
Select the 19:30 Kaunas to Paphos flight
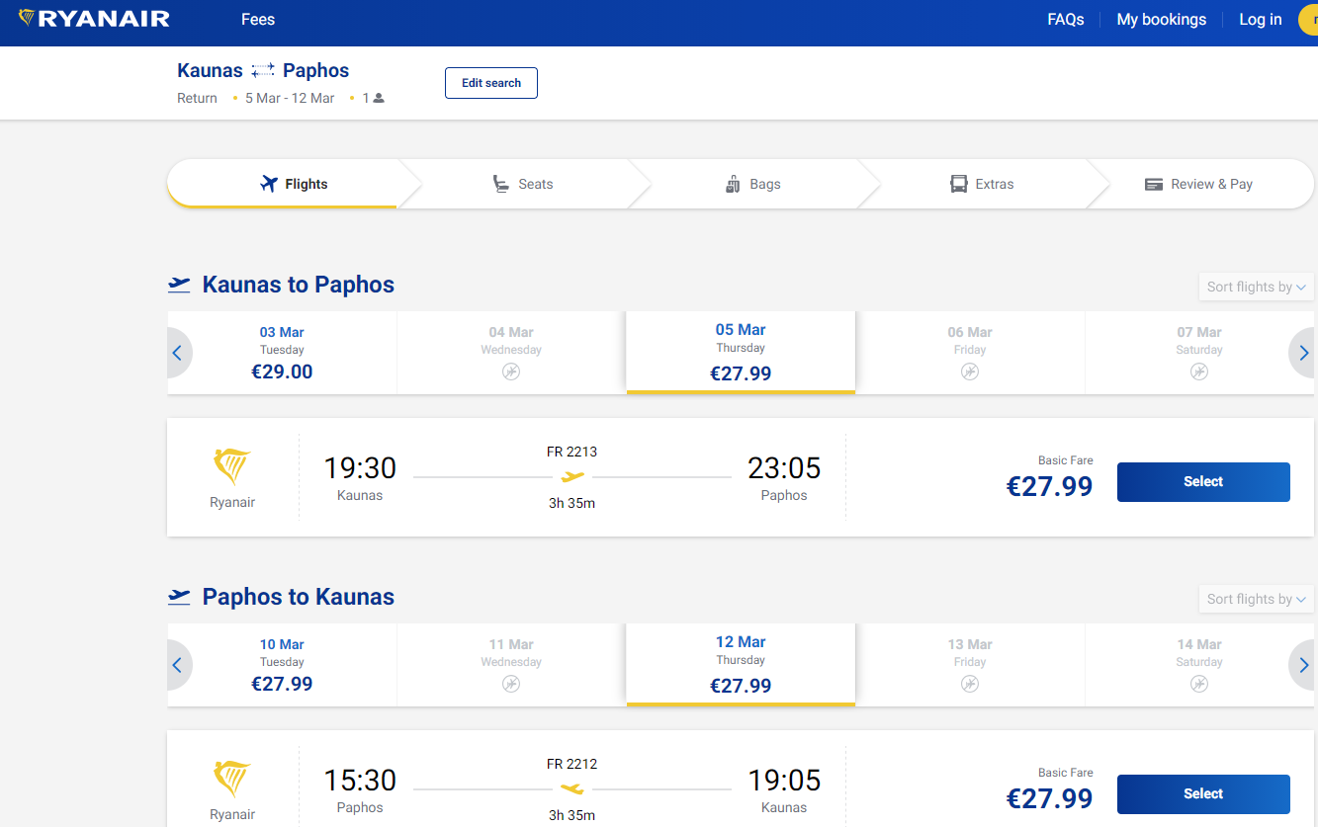tap(1202, 482)
